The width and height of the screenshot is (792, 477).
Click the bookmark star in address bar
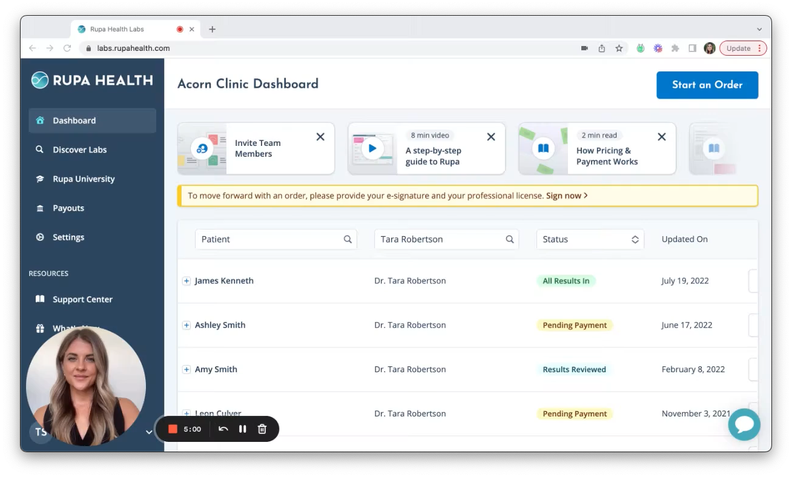point(619,48)
